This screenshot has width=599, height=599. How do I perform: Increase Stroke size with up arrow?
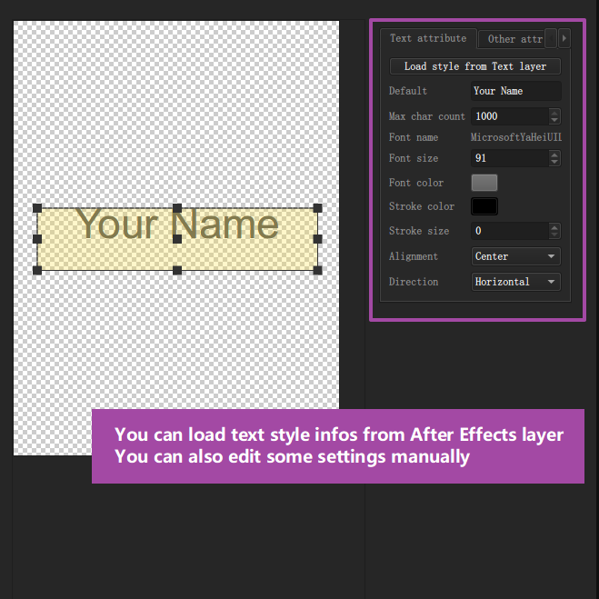554,227
